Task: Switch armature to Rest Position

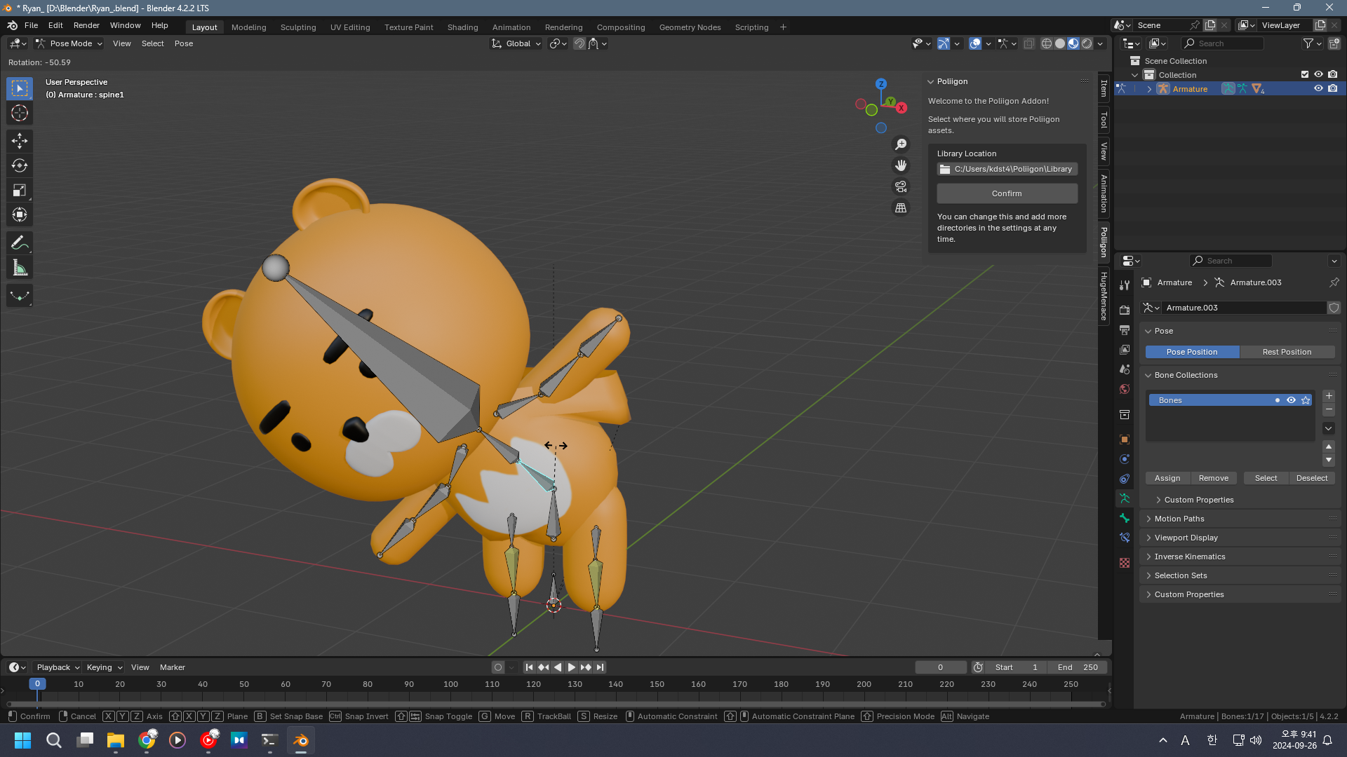Action: 1287,352
